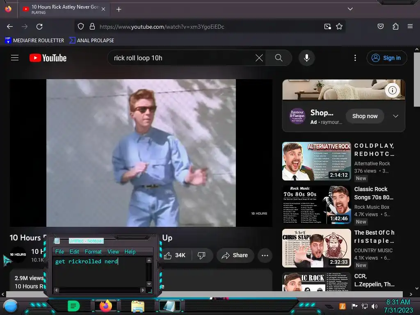The width and height of the screenshot is (420, 315).
Task: Open the ANAL PROLAPSE bookmark
Action: (91, 41)
